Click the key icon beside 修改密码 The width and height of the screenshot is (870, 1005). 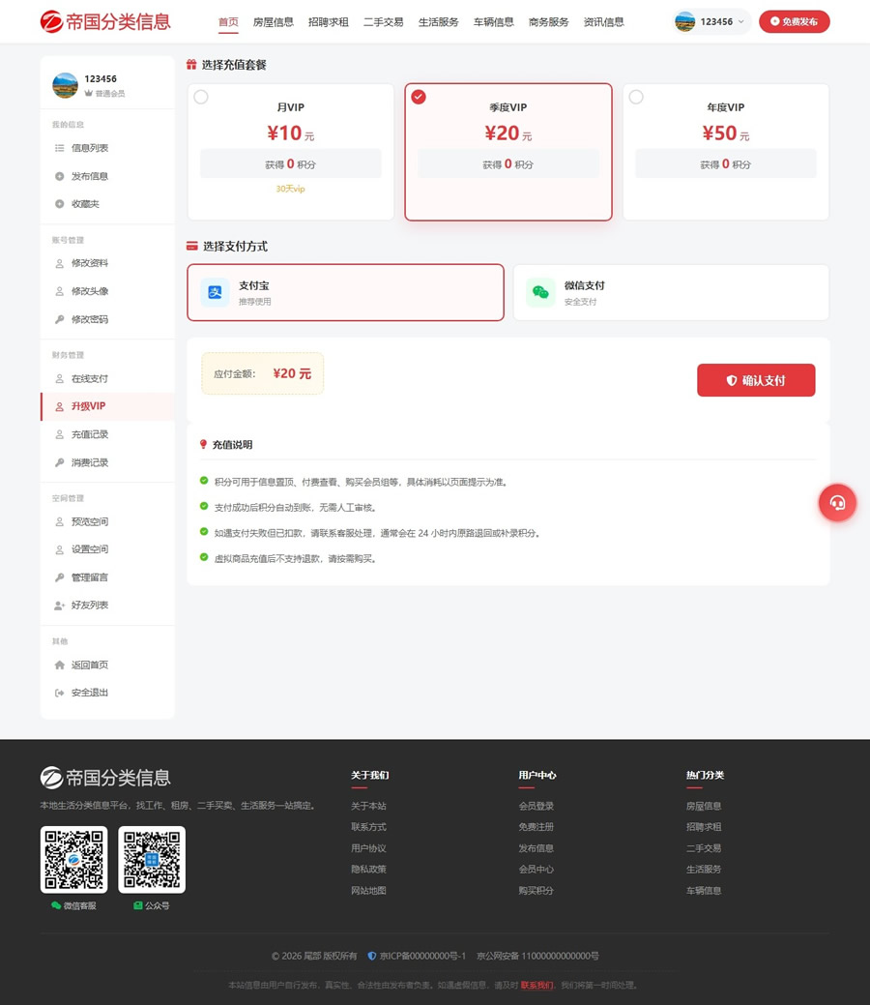pyautogui.click(x=60, y=319)
